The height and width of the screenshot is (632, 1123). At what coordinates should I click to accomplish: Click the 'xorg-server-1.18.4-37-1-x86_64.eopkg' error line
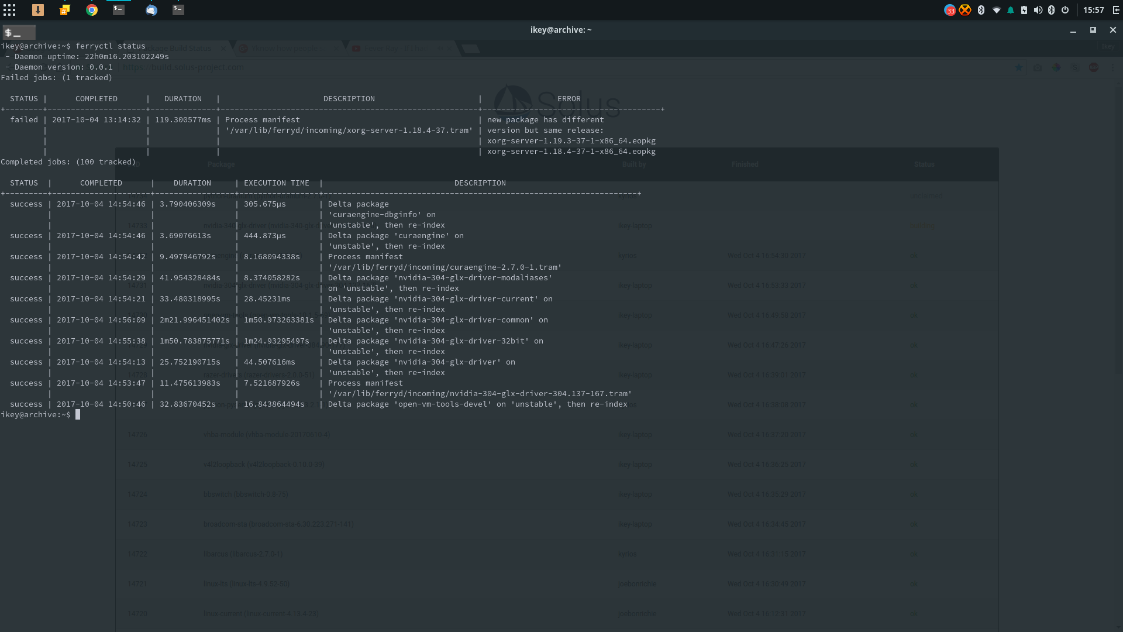(x=571, y=152)
